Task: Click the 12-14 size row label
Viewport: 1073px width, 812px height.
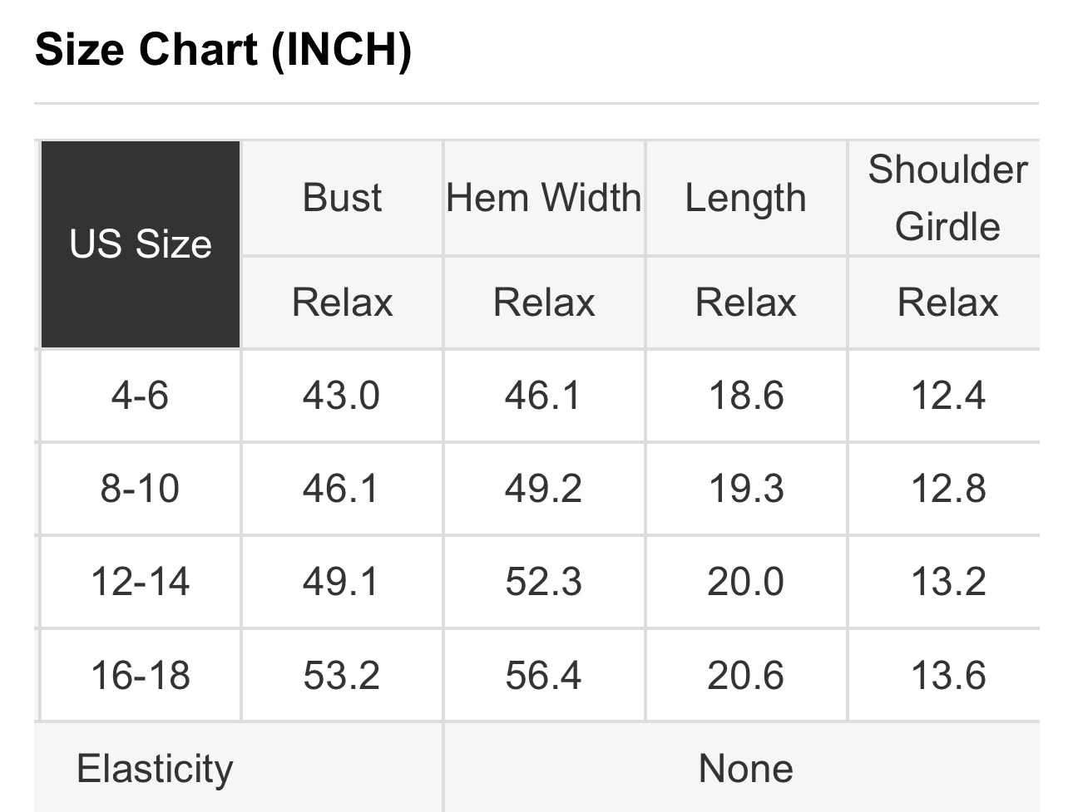Action: pyautogui.click(x=140, y=581)
